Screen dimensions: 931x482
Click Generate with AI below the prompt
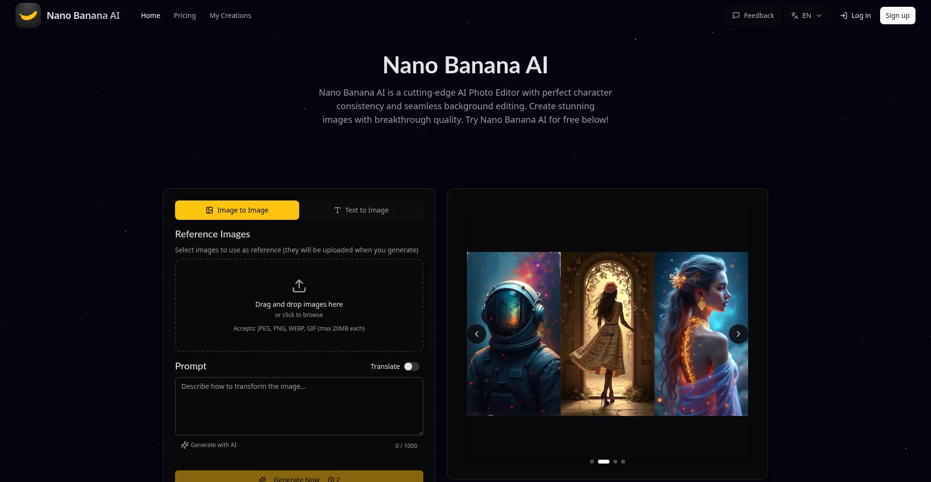click(x=209, y=445)
